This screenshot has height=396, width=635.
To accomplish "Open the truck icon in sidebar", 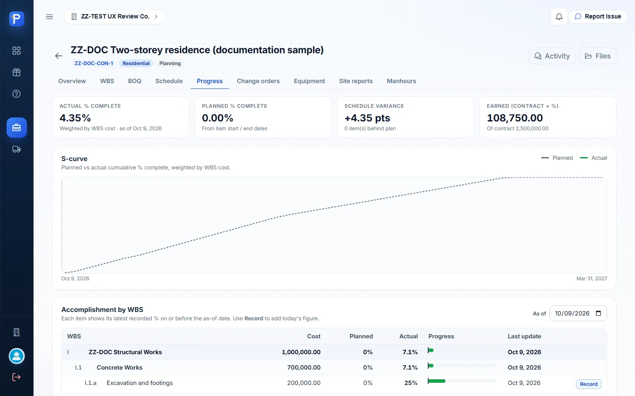I will [17, 149].
